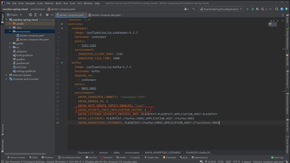Open the Bookmarks tool window stripe button
The width and height of the screenshot is (290, 163).
point(2,146)
